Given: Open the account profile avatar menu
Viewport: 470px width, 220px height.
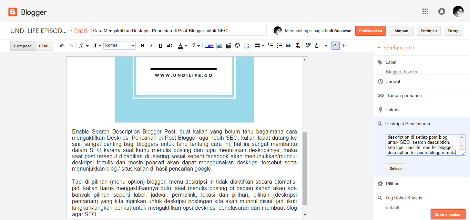Looking at the screenshot, I should (x=458, y=11).
